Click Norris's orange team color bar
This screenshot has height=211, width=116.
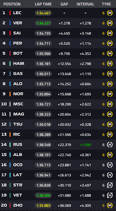pos(10,94)
